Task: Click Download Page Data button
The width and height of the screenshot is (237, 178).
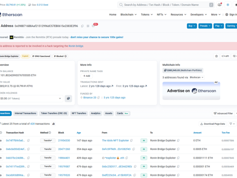Action: pyautogui.click(x=212, y=124)
